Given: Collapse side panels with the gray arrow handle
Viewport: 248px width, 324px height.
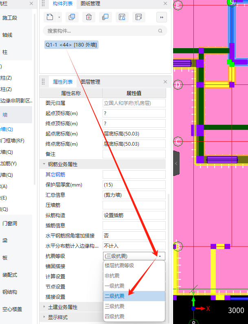Looking at the screenshot, I should coord(176,164).
